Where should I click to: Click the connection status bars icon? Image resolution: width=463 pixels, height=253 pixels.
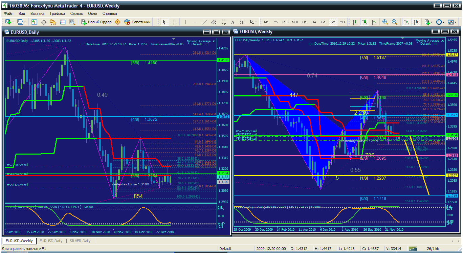[413, 249]
